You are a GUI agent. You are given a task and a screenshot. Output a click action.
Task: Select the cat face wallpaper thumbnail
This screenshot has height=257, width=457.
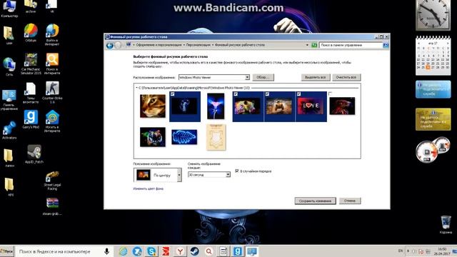pos(152,106)
